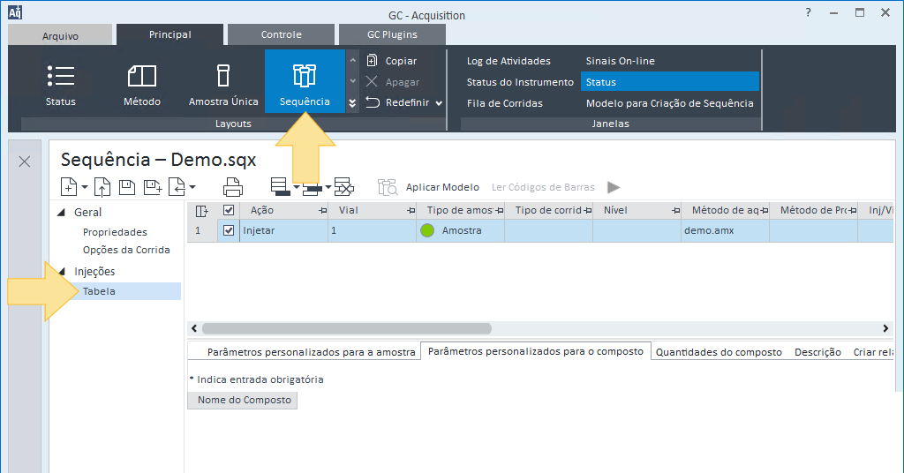Click the Aplicar Modelo button
904x473 pixels.
coord(442,187)
